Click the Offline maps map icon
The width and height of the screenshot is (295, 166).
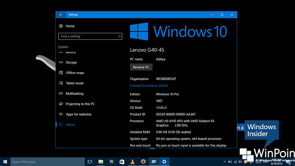click(x=61, y=73)
